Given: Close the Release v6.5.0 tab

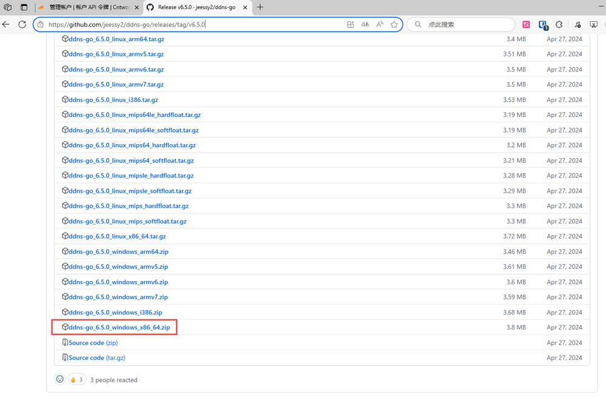Looking at the screenshot, I should click(x=245, y=7).
